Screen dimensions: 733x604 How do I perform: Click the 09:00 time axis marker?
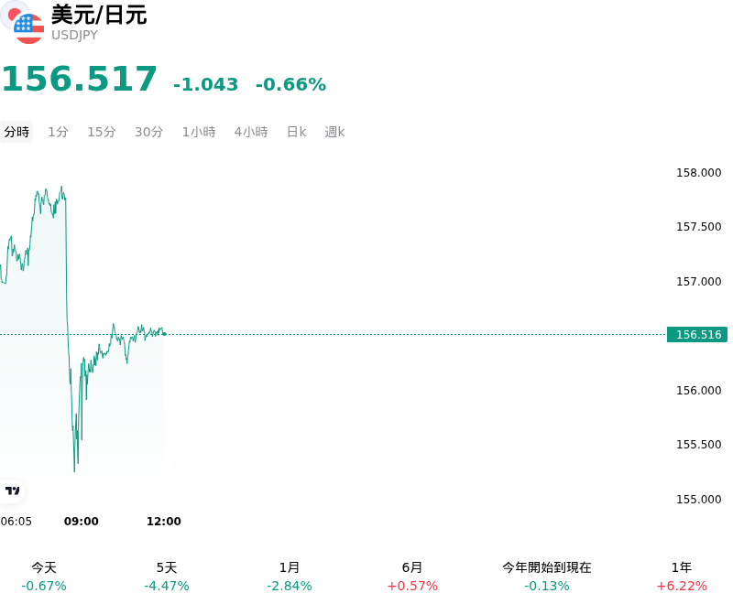82,522
